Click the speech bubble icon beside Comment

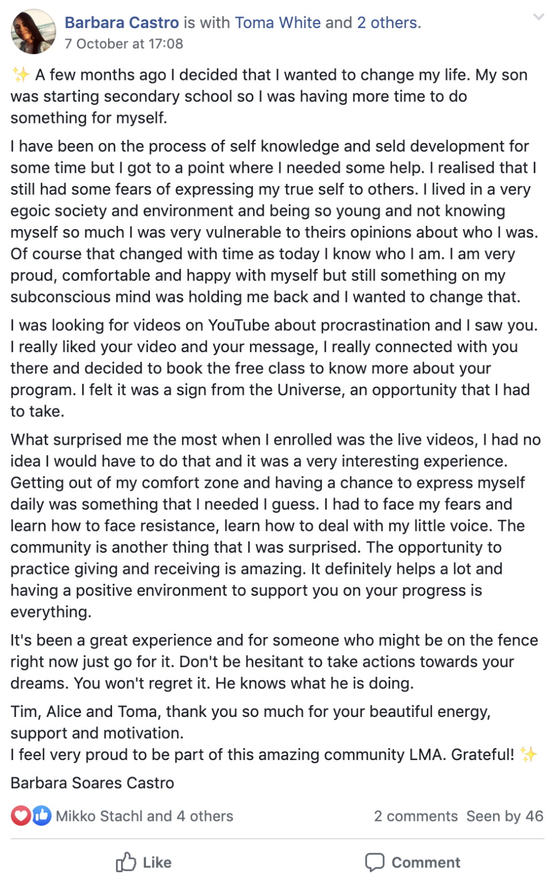tap(375, 862)
